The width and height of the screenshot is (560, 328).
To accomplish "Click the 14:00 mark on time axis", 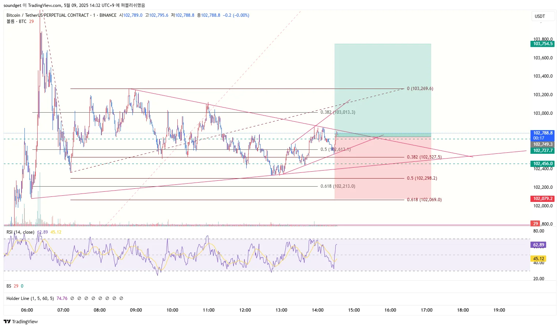I will tap(318, 310).
